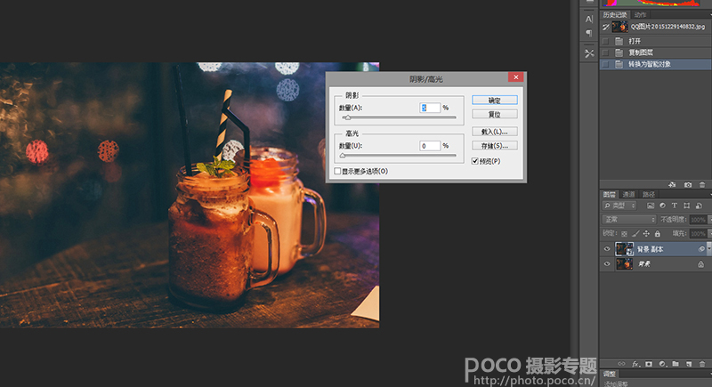The image size is (712, 387).
Task: Click the camera icon to create history snapshot
Action: point(688,184)
